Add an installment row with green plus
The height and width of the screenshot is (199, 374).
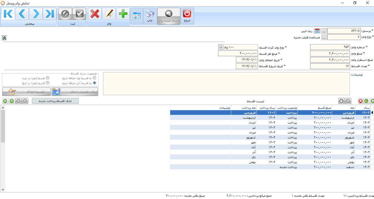(372, 101)
